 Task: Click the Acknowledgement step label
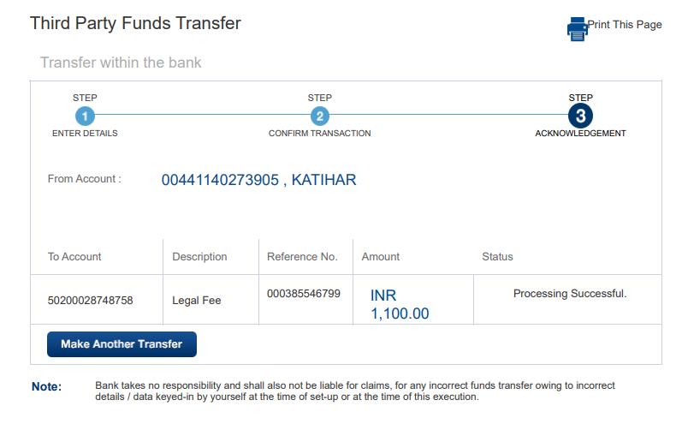coord(580,134)
